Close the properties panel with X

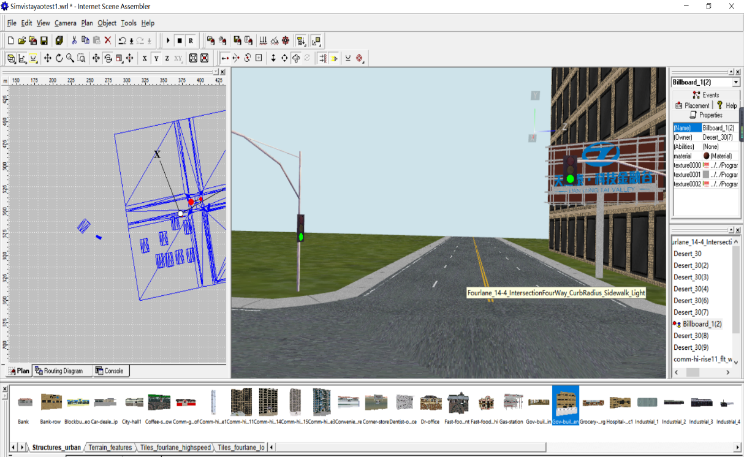[737, 72]
